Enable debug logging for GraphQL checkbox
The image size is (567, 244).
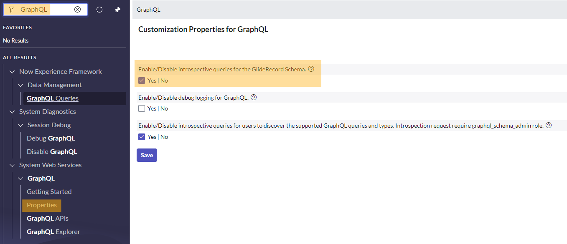pos(142,108)
